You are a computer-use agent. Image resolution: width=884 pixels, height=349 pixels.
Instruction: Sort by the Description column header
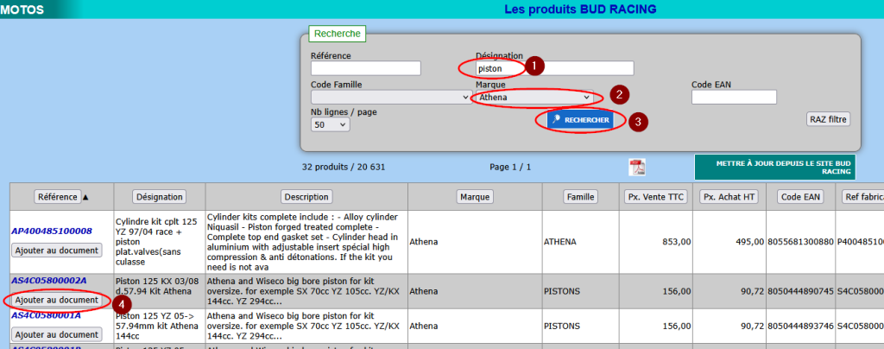pyautogui.click(x=306, y=197)
